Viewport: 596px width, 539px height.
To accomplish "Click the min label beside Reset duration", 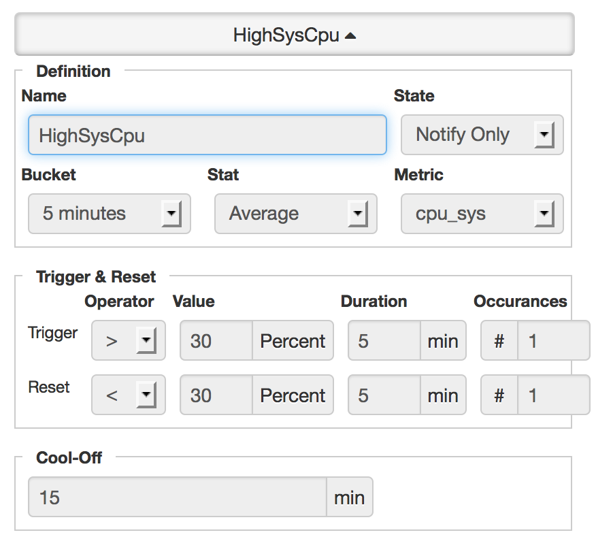I will pos(443,395).
